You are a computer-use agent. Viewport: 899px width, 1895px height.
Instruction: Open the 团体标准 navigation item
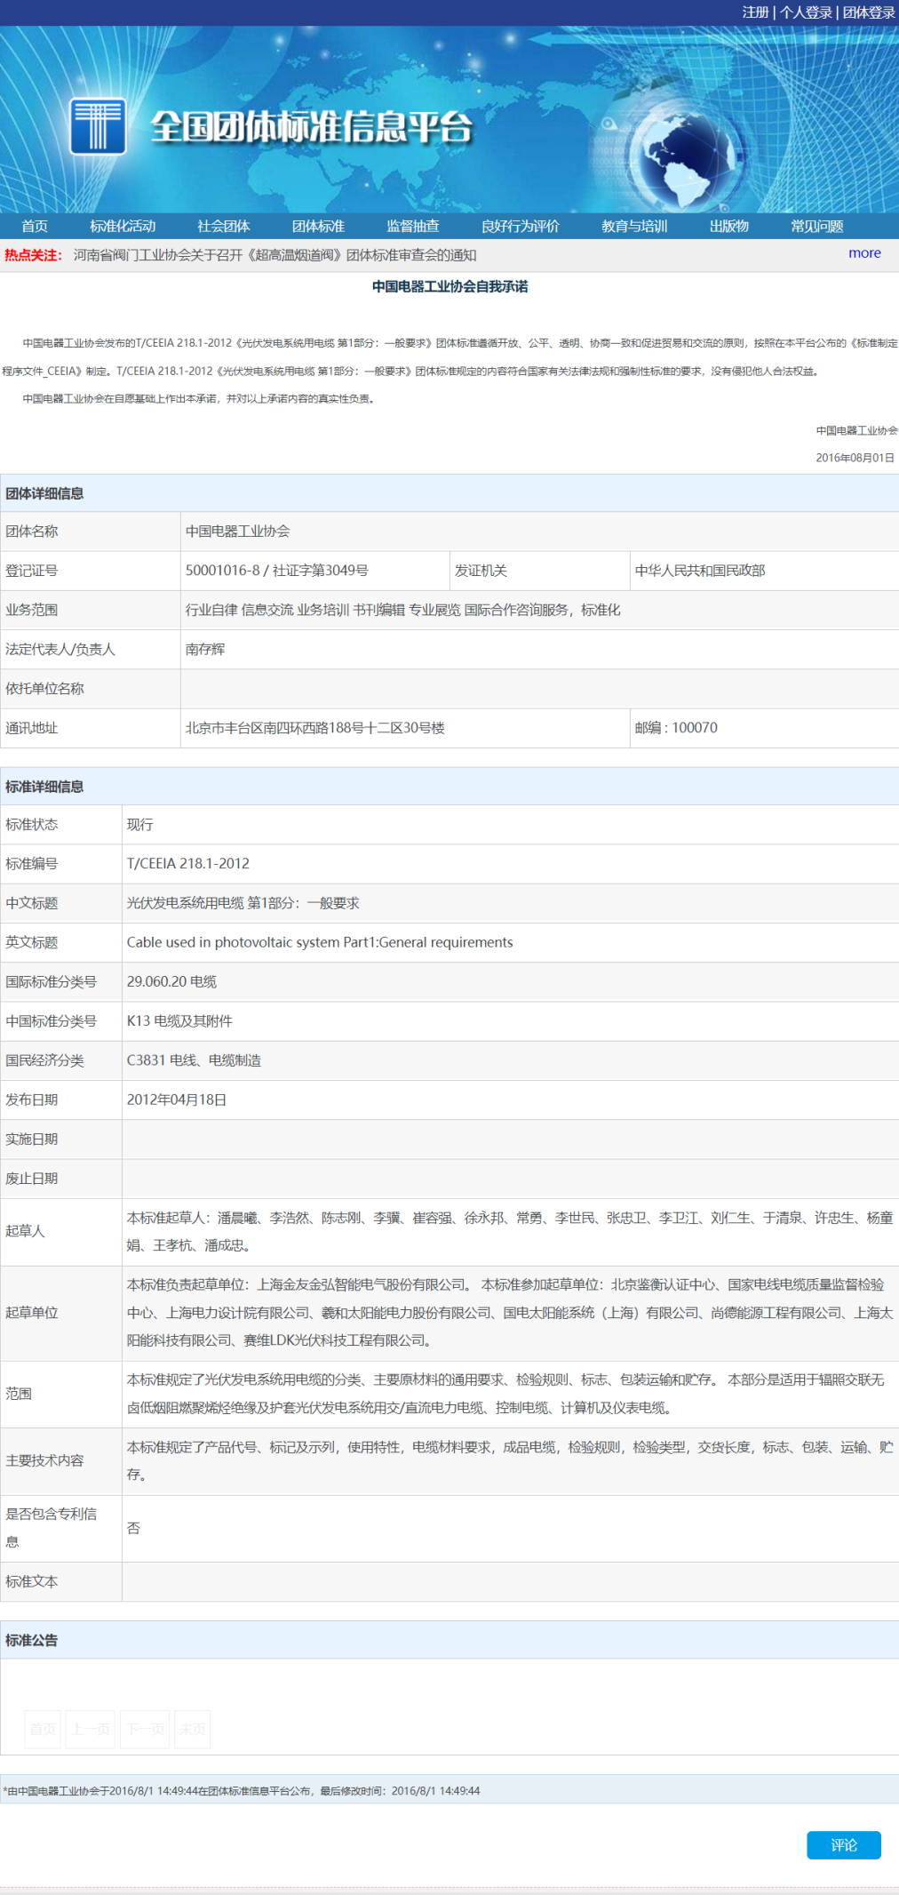[x=318, y=227]
